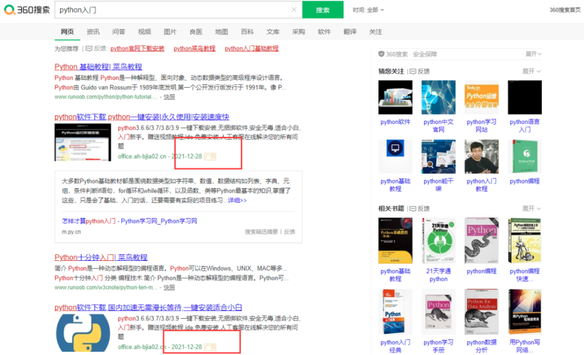
Task: Open the python语言入门 thumbnail
Action: point(525,97)
